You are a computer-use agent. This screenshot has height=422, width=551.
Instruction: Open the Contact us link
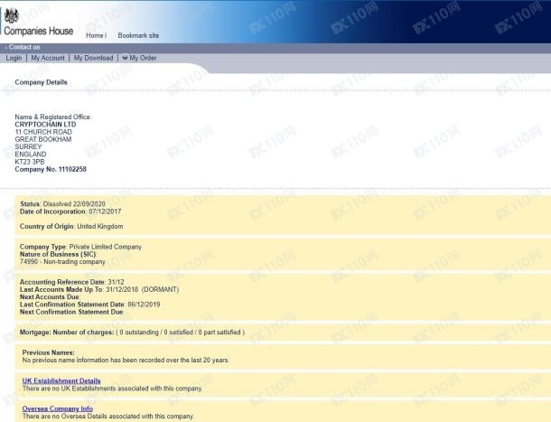pos(24,47)
